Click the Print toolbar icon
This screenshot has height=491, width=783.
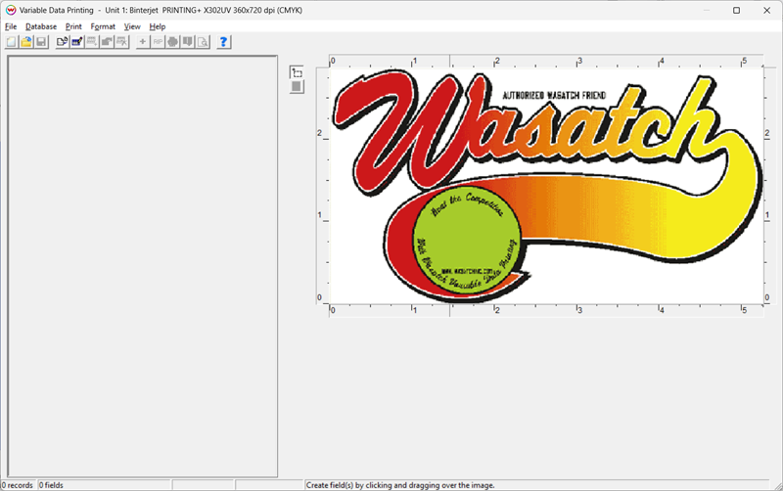pyautogui.click(x=173, y=42)
